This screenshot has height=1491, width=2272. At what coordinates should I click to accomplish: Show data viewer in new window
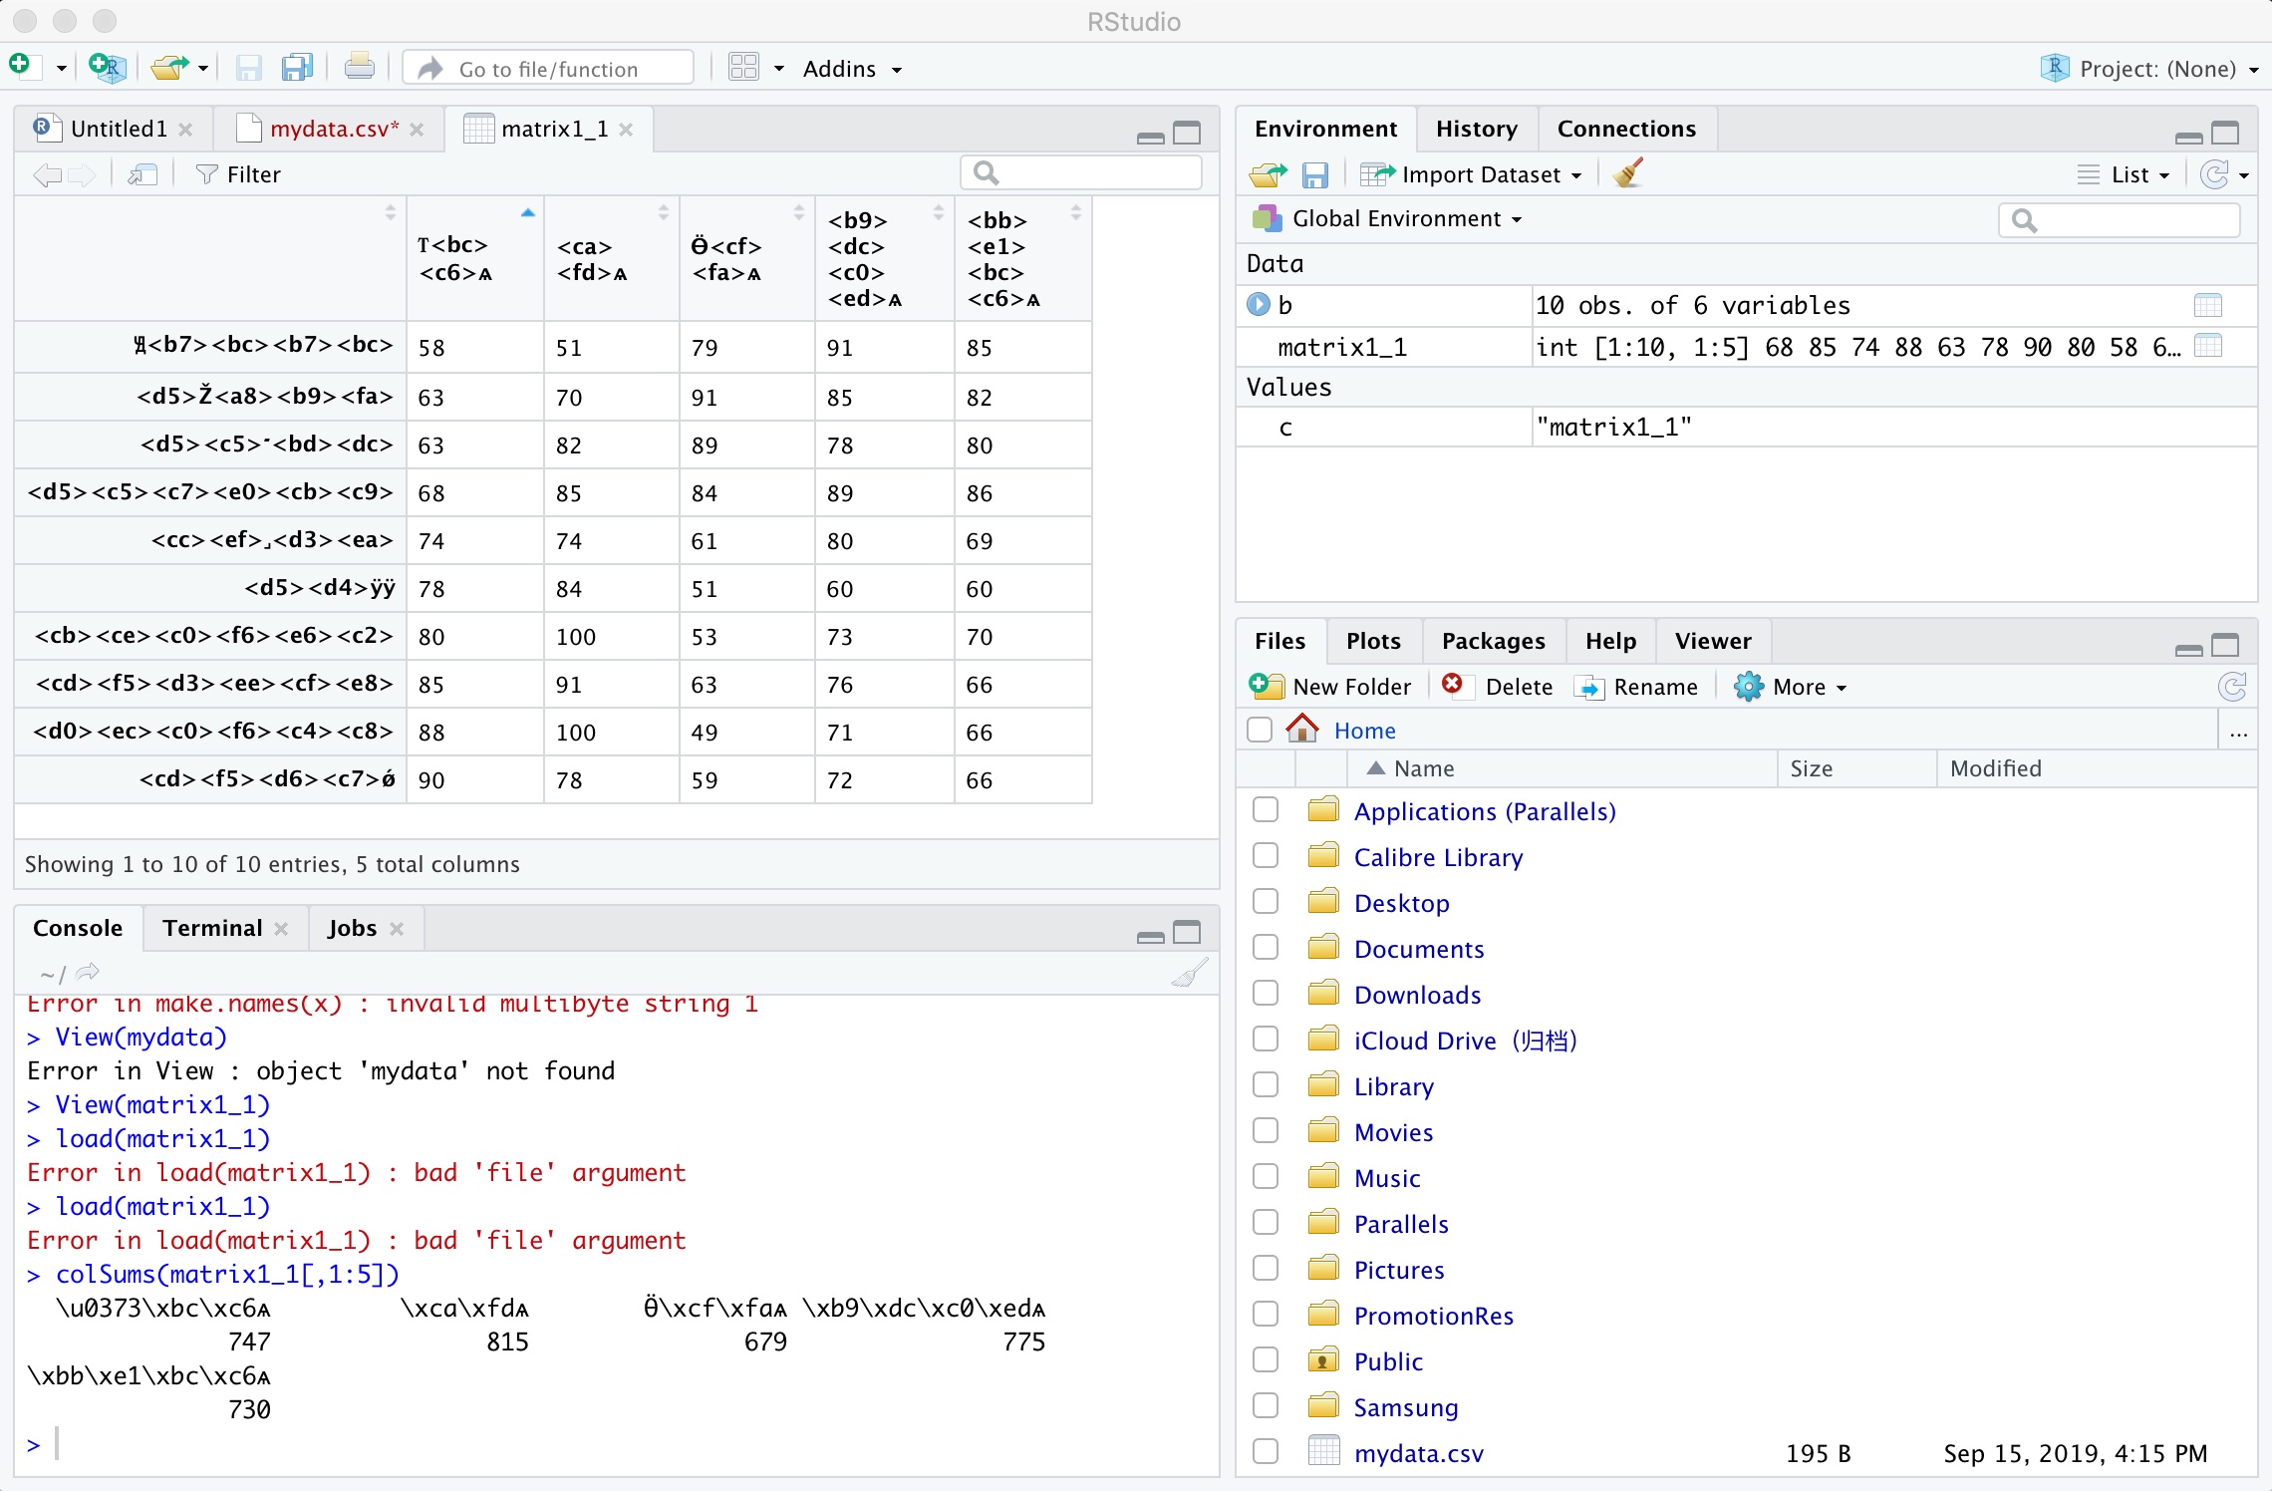click(143, 174)
